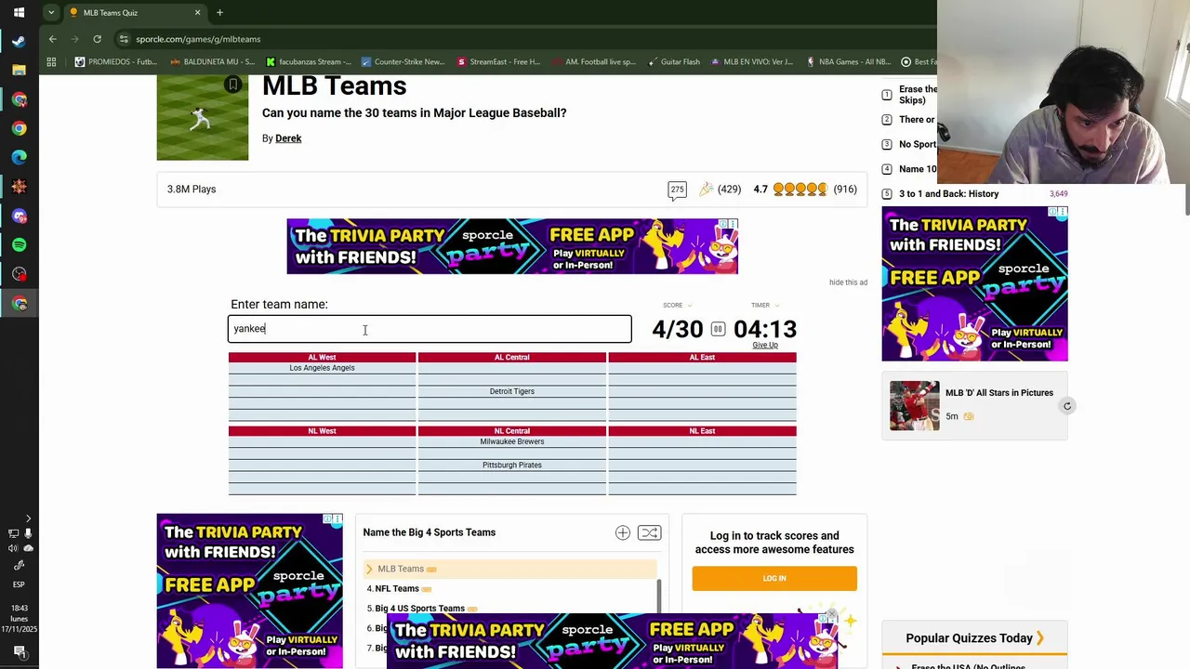Add playlist with the plus circle icon
The width and height of the screenshot is (1190, 669).
tap(623, 532)
